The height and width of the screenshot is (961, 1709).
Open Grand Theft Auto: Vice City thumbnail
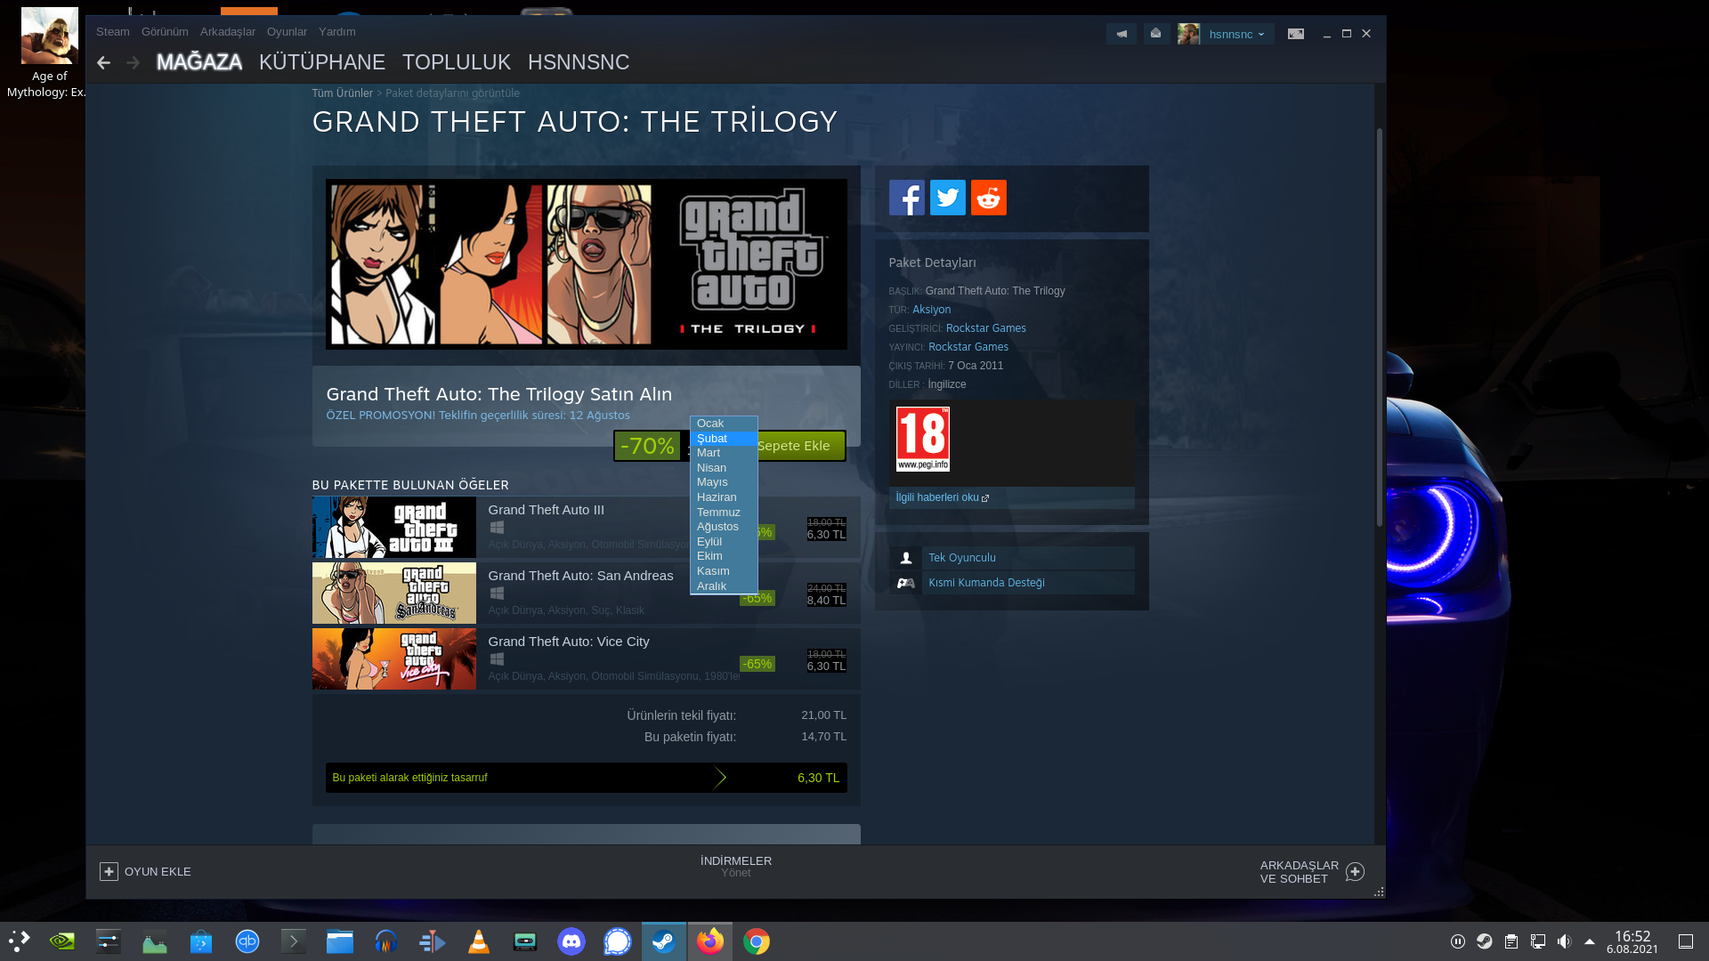(393, 659)
